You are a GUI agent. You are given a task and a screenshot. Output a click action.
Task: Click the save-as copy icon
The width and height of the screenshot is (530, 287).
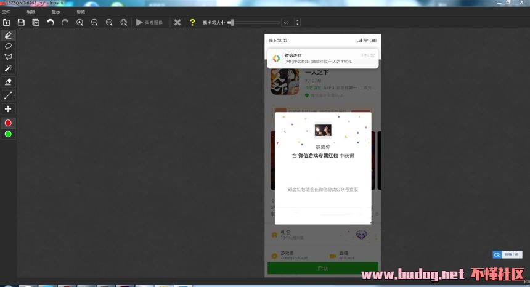(x=36, y=23)
